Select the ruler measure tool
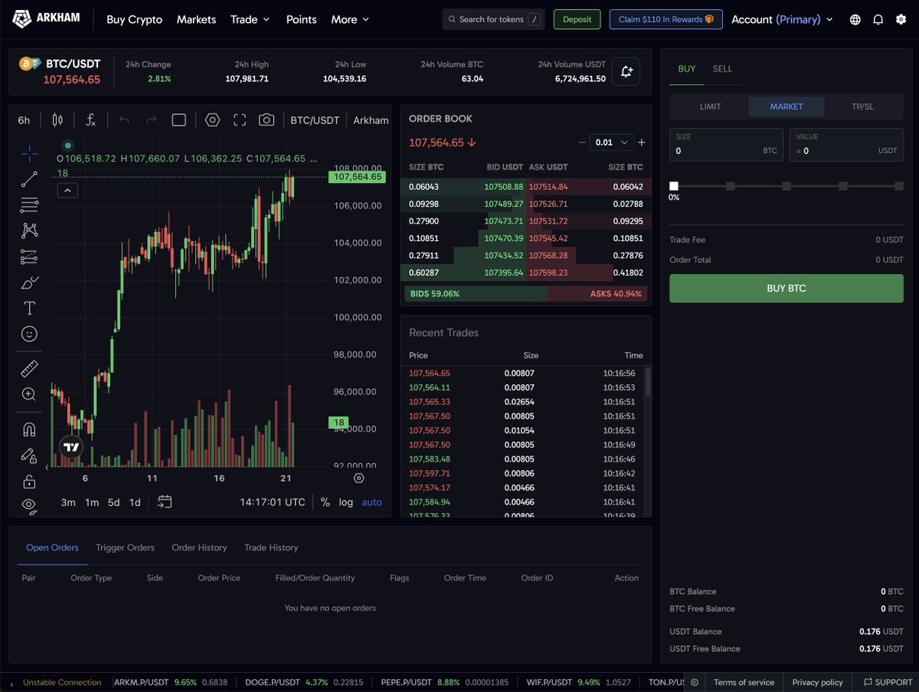The height and width of the screenshot is (692, 919). 29,369
